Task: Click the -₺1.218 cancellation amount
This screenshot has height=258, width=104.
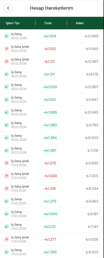Action: tap(49, 189)
